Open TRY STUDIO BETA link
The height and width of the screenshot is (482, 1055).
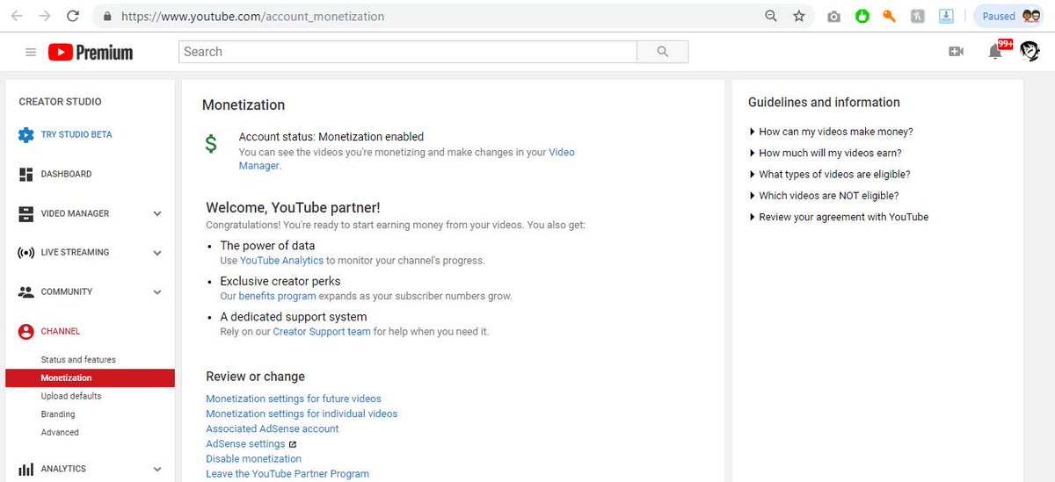pyautogui.click(x=76, y=135)
